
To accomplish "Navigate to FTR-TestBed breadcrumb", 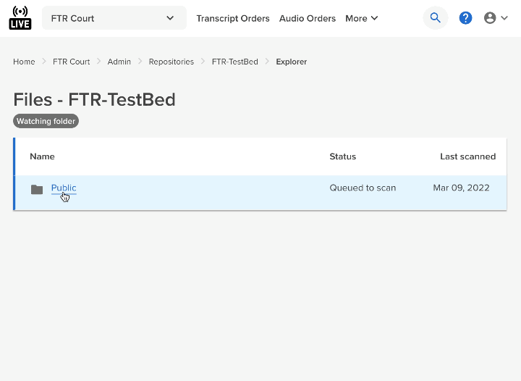I will click(235, 62).
